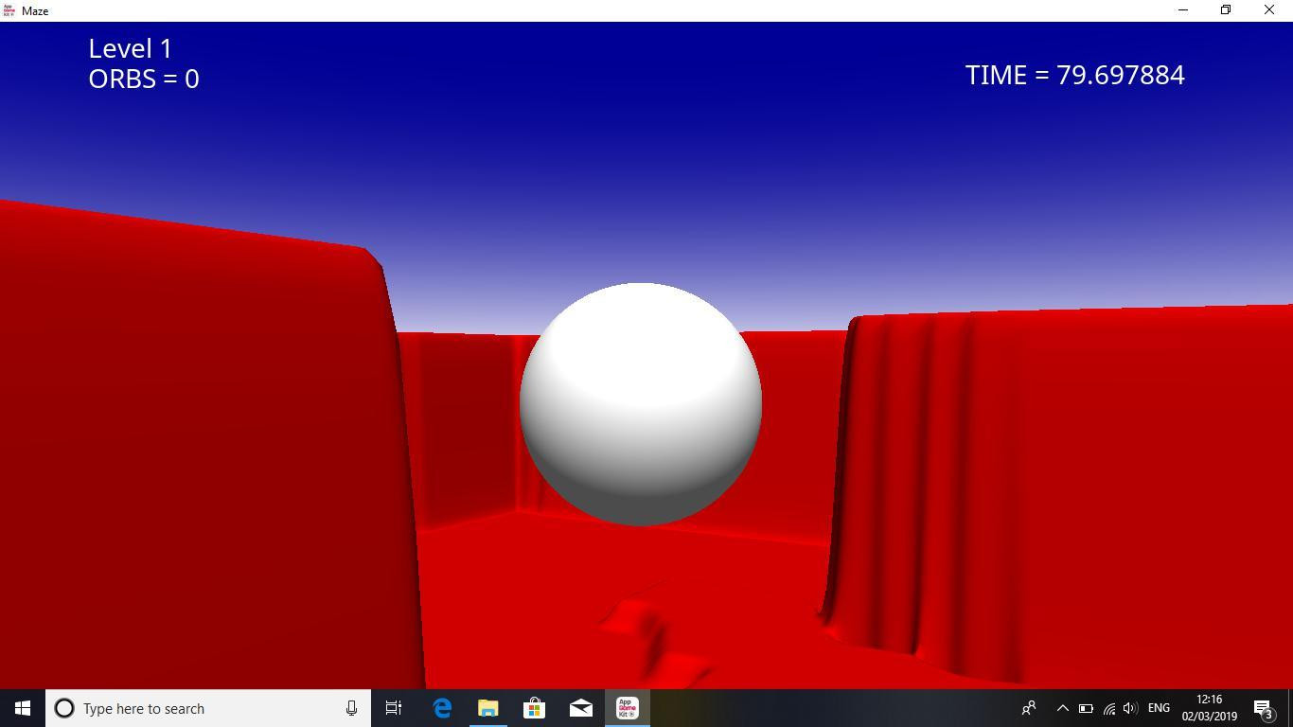
Task: Activate the search microphone icon
Action: 351,708
